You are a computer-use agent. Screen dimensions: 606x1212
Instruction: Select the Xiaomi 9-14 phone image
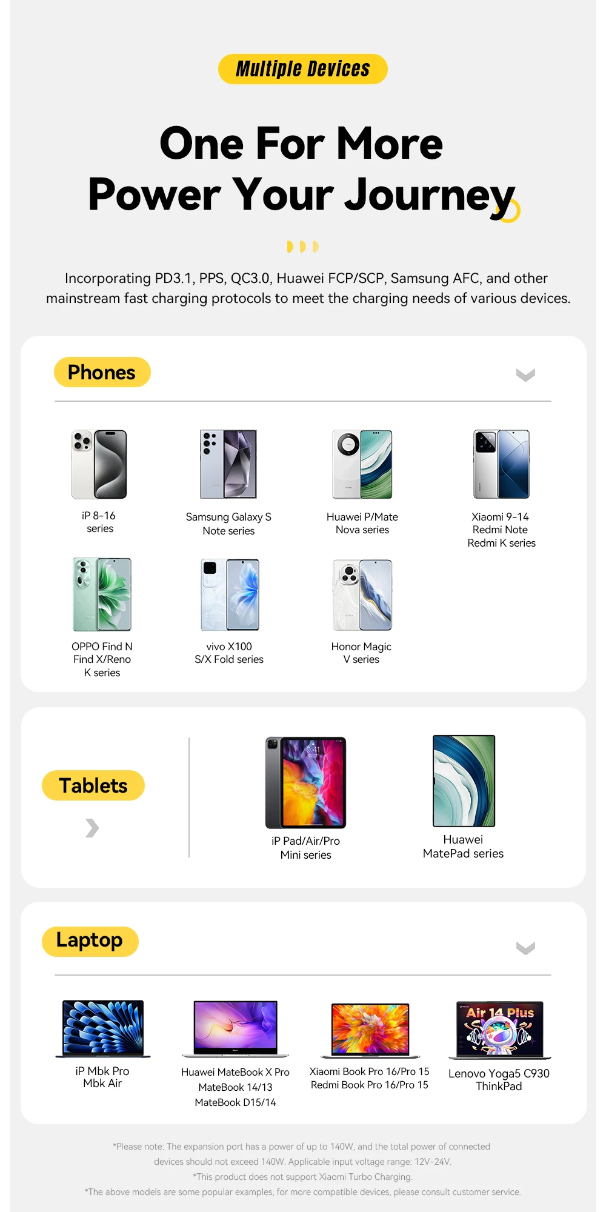[x=501, y=464]
